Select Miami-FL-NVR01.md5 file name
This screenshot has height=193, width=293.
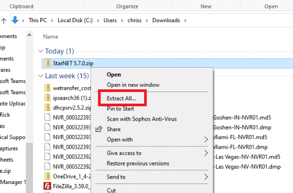pyautogui.click(x=240, y=137)
